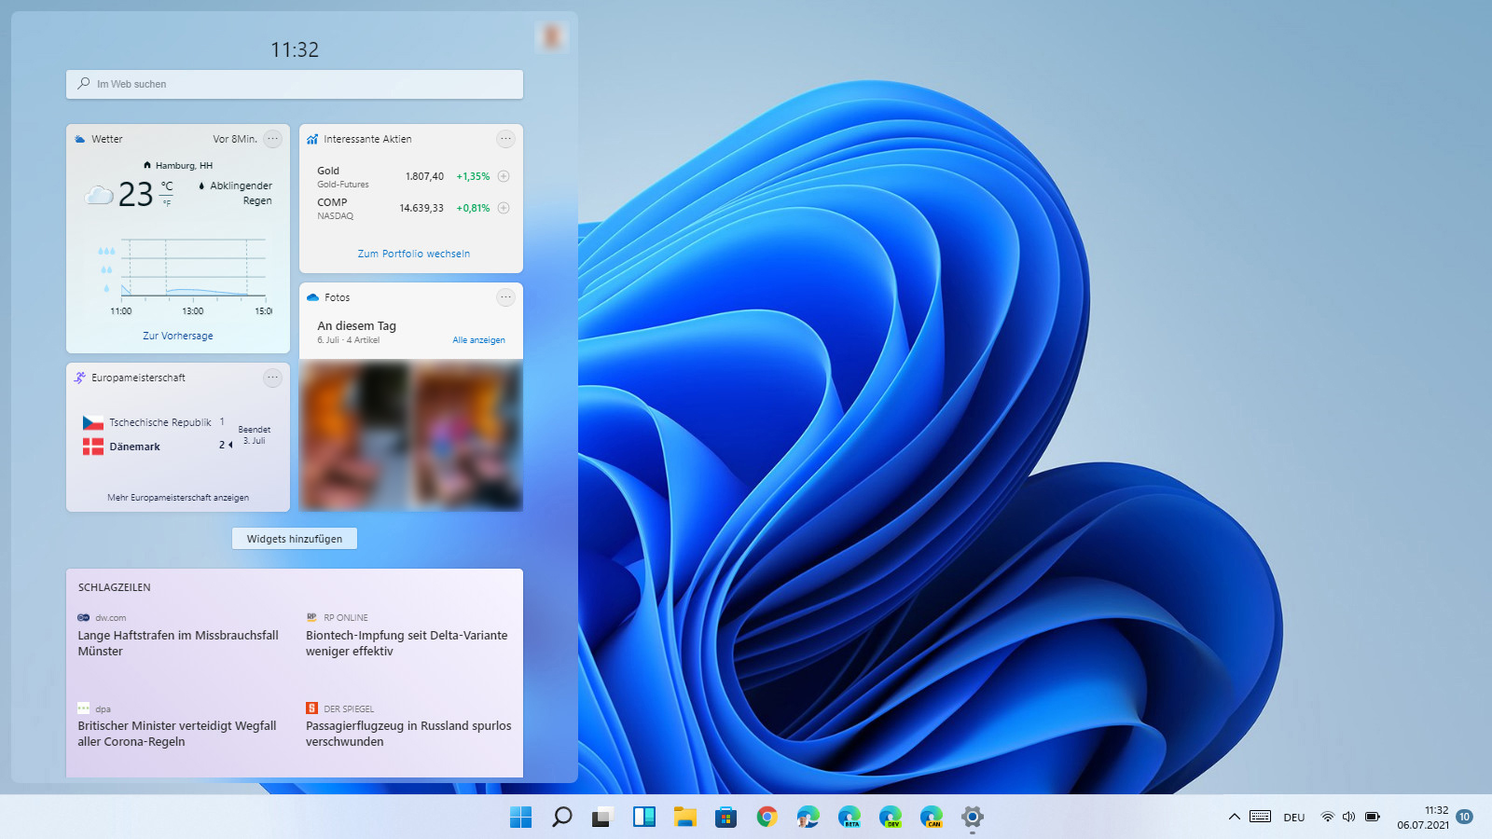
Task: Add COMP NASDAQ to the watchlist
Action: click(504, 208)
